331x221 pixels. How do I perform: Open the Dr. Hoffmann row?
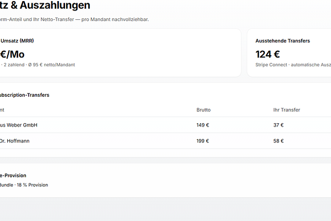pos(165,141)
